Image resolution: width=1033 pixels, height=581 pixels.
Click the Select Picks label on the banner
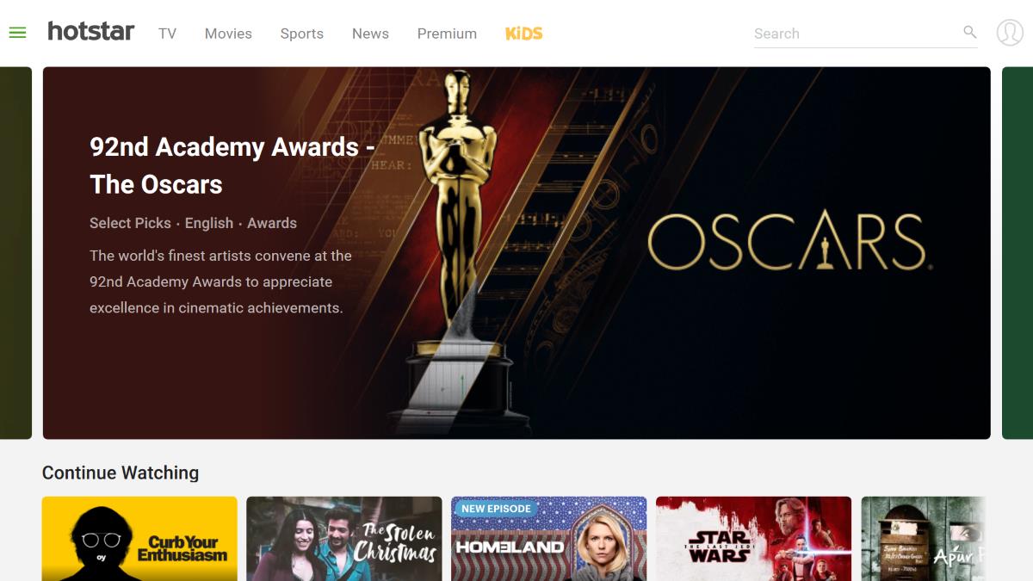[130, 223]
